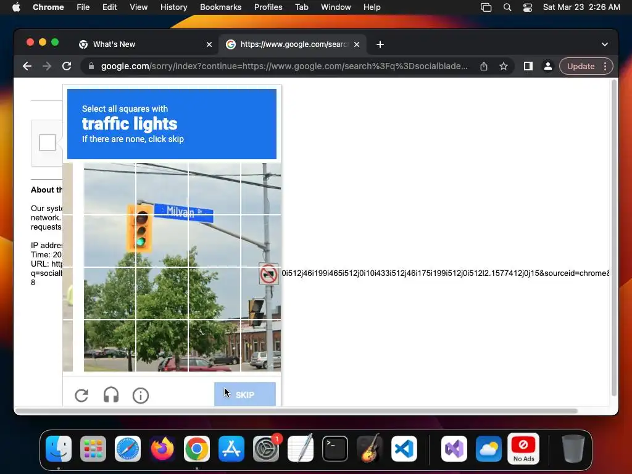This screenshot has width=632, height=474.
Task: Tick the "I'm not a robot" checkbox
Action: coord(48,143)
